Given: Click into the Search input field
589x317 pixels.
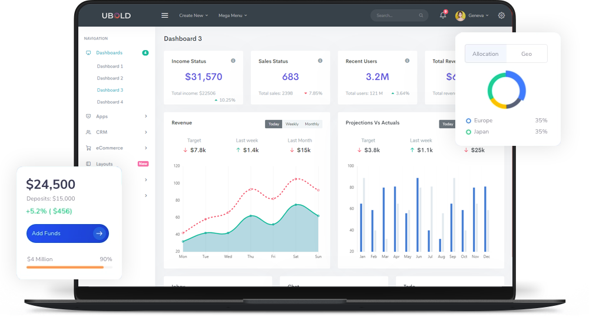Looking at the screenshot, I should (x=395, y=16).
